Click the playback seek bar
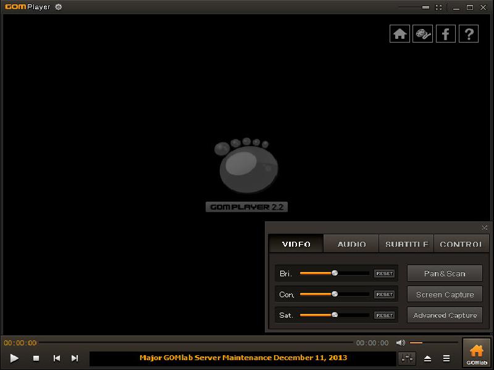 pyautogui.click(x=196, y=343)
